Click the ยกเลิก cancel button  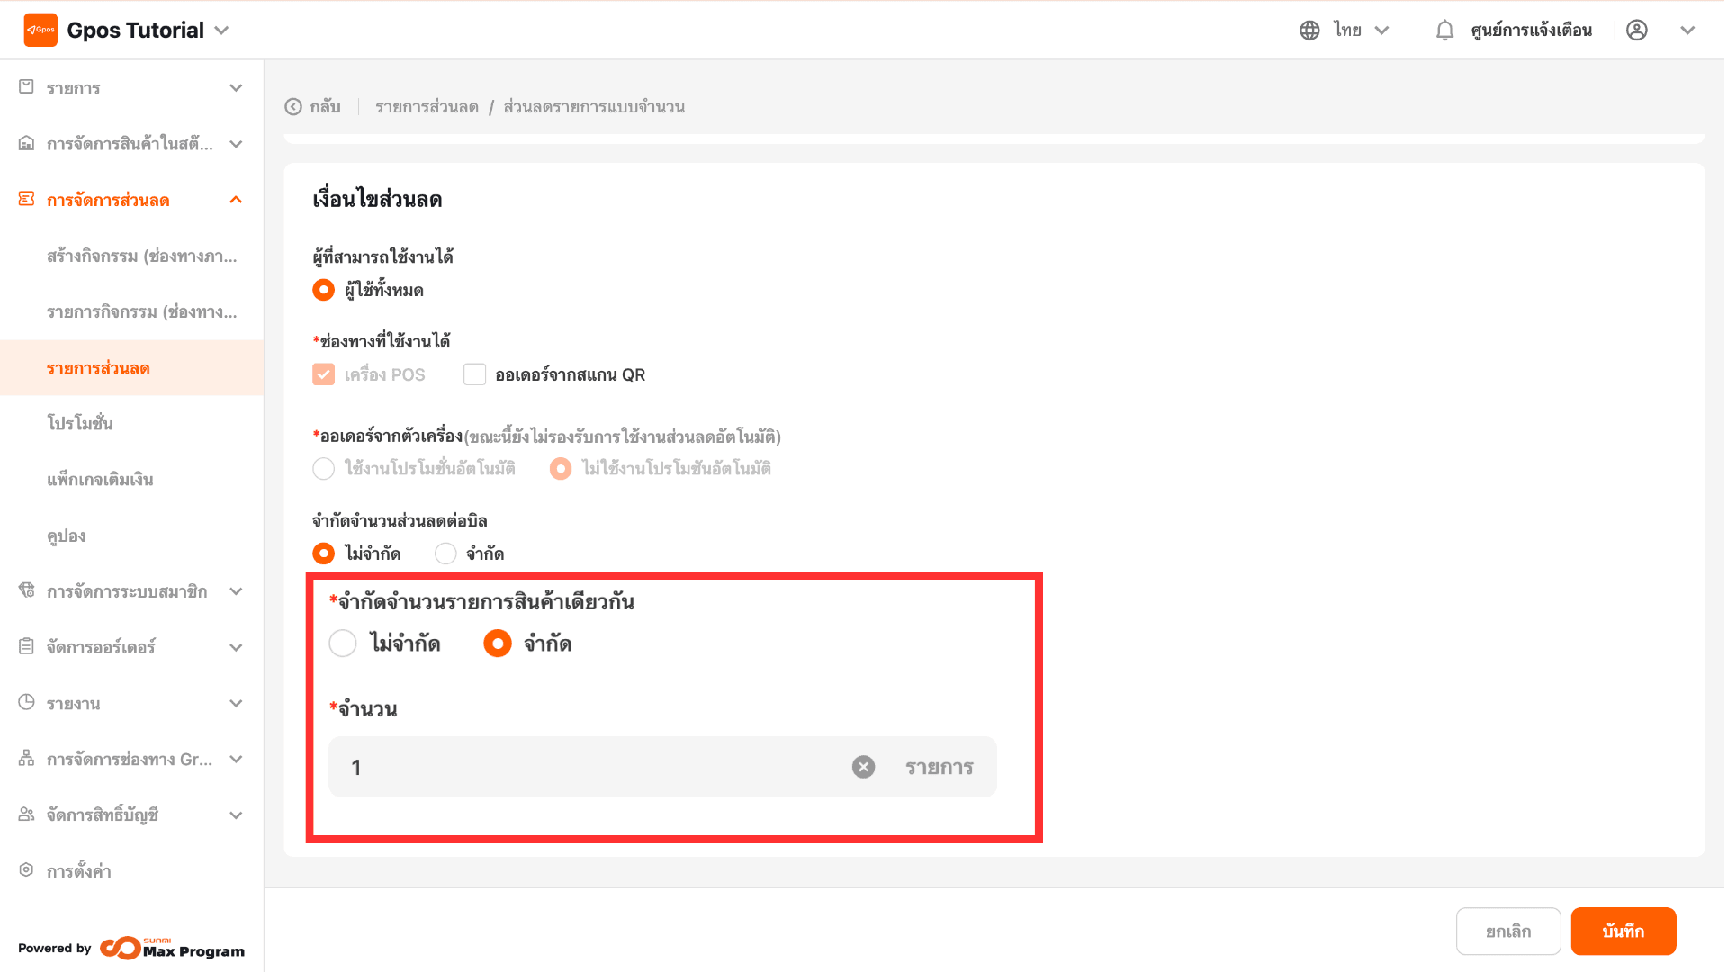click(x=1507, y=931)
